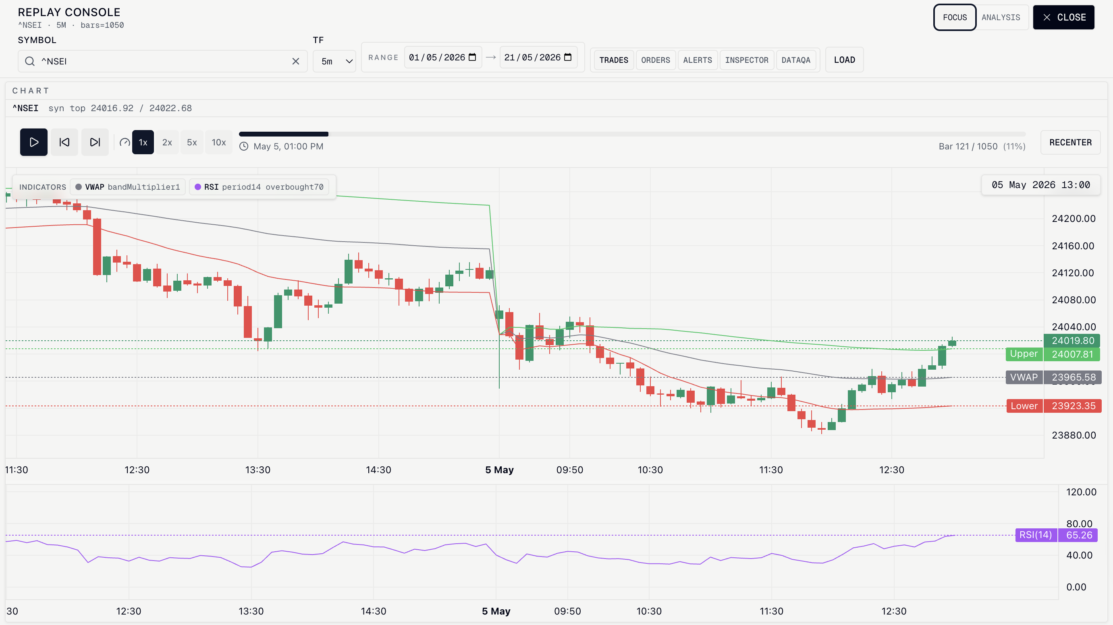Step forward one bar
The width and height of the screenshot is (1113, 625).
pyautogui.click(x=95, y=142)
